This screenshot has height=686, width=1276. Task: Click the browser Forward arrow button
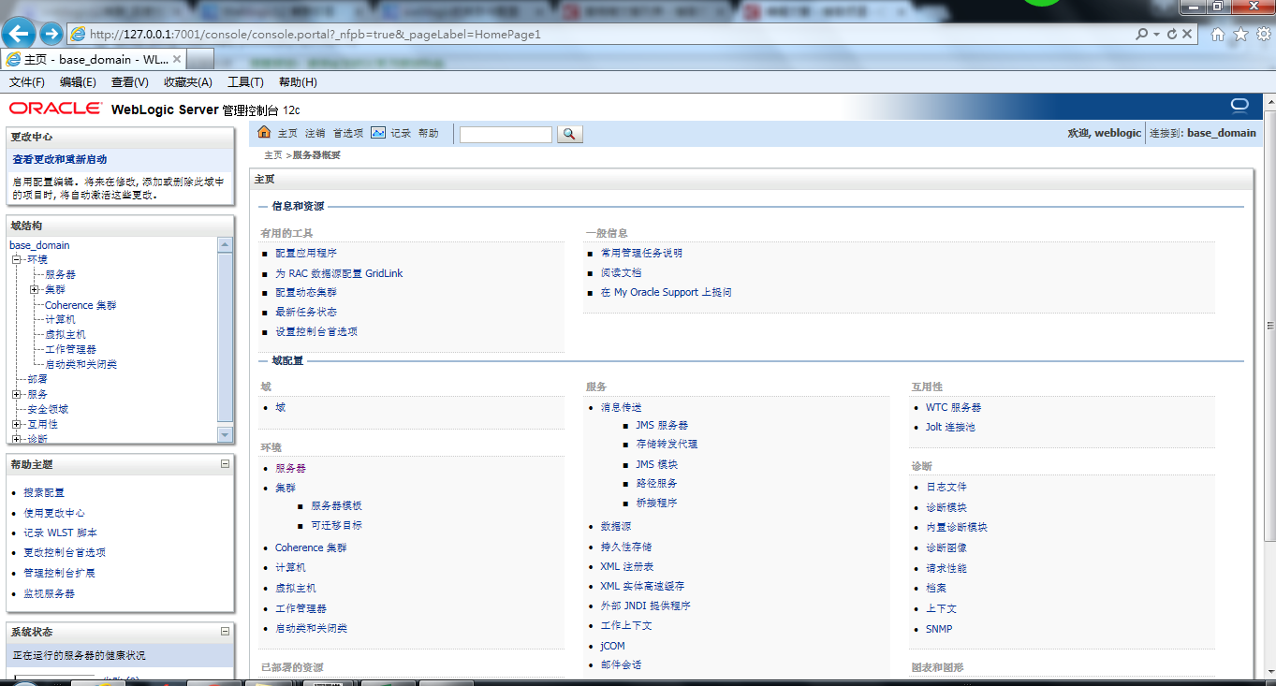[x=52, y=35]
